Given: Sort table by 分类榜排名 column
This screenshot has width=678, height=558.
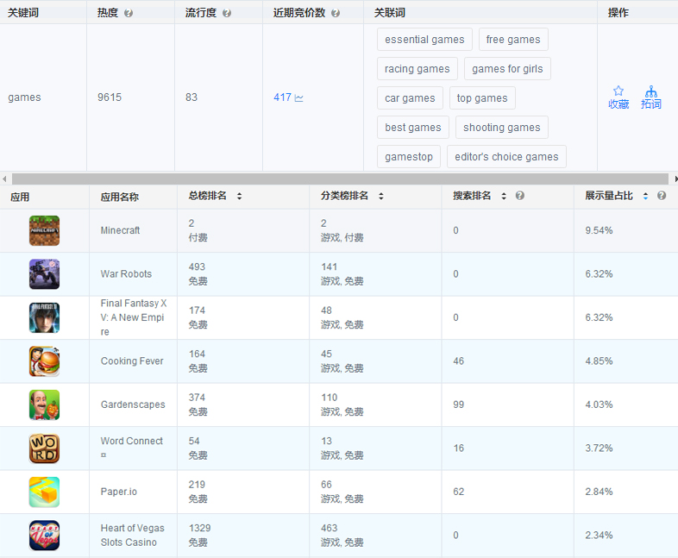Looking at the screenshot, I should [x=380, y=196].
